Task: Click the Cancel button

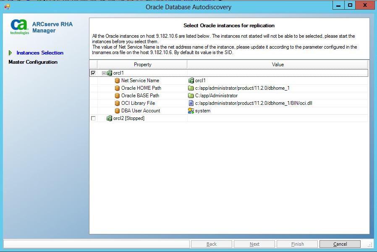Action: click(340, 244)
